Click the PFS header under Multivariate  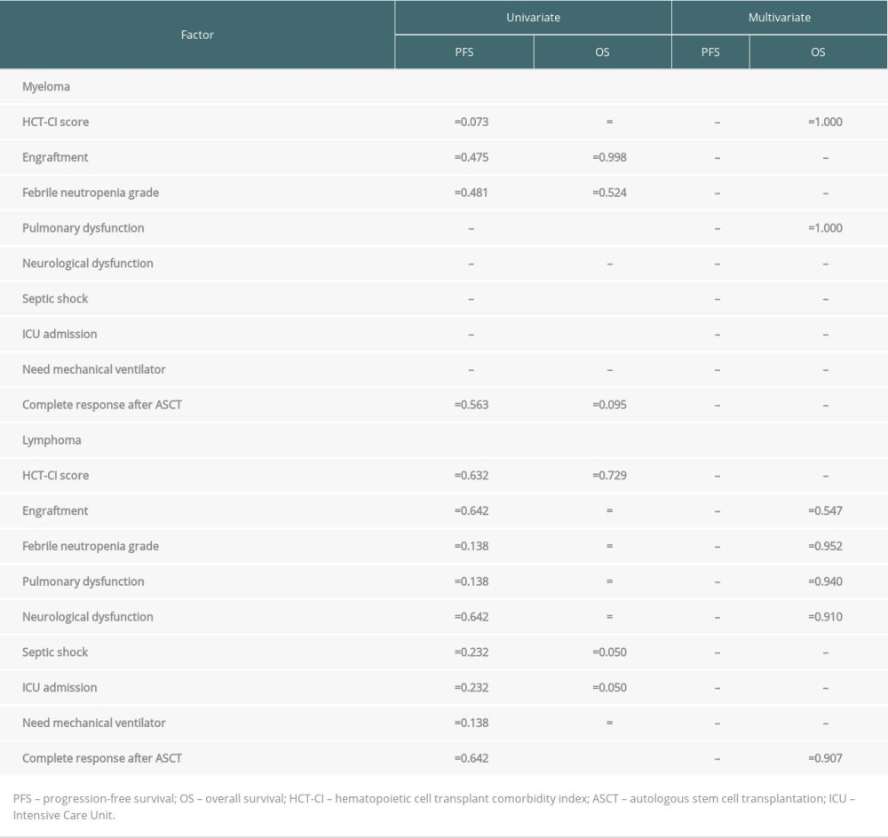pos(710,52)
